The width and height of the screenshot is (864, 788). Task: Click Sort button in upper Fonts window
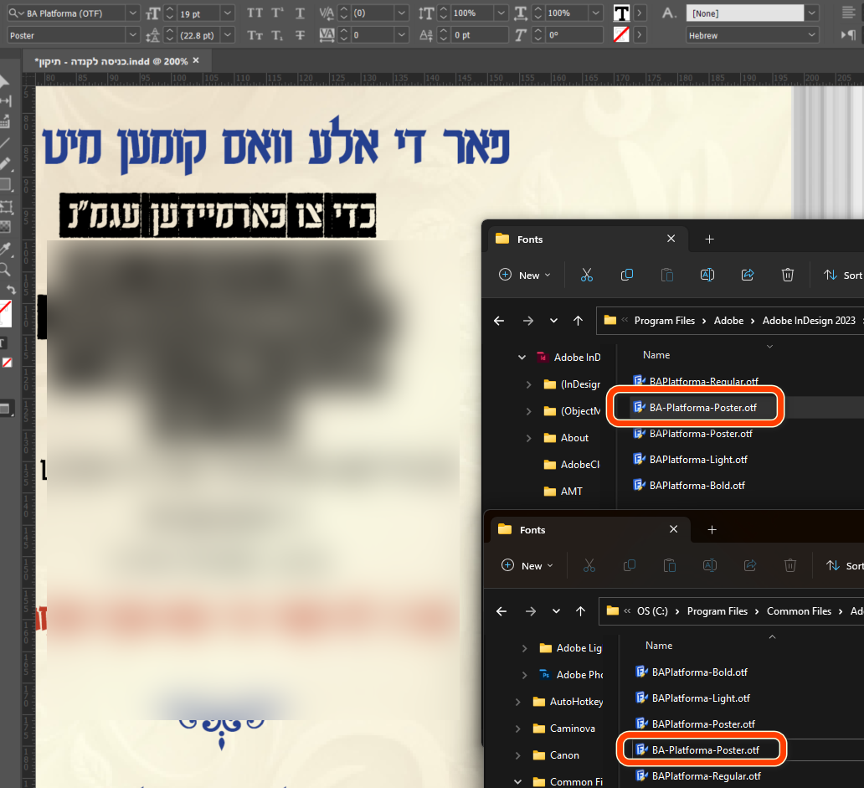(x=843, y=275)
